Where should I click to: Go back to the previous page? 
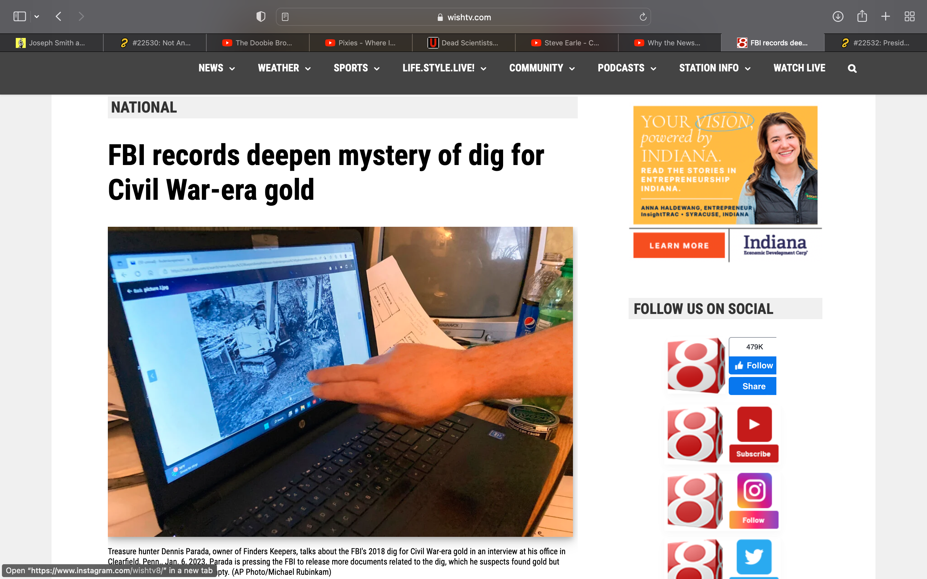point(59,16)
